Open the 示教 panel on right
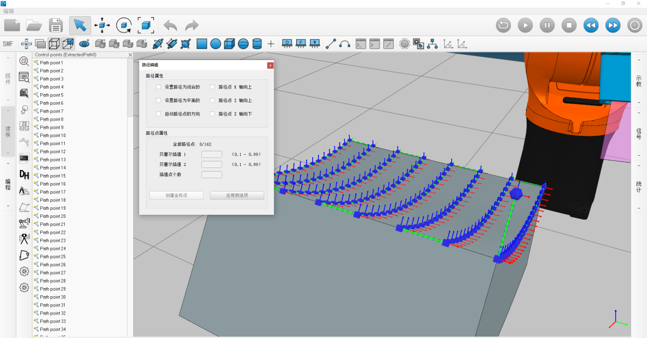The image size is (647, 338). [x=639, y=81]
